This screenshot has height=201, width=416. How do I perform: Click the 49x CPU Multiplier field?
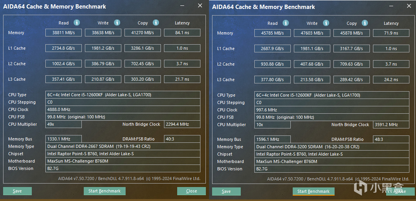(64, 124)
